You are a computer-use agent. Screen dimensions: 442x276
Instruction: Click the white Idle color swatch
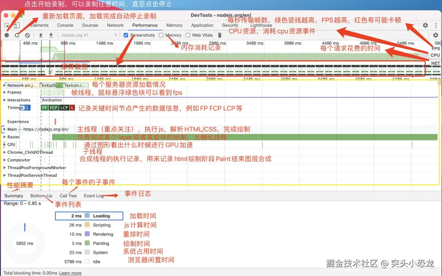(87, 261)
